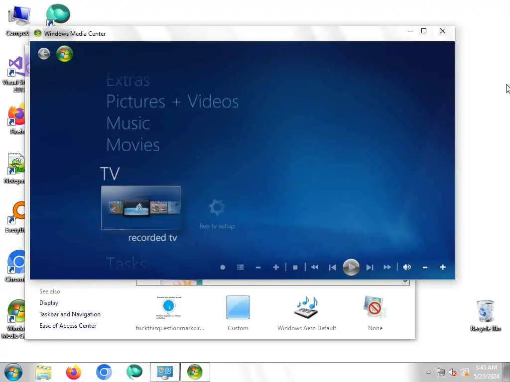Image resolution: width=510 pixels, height=382 pixels.
Task: Open the recorded tv tile
Action: pos(141,208)
